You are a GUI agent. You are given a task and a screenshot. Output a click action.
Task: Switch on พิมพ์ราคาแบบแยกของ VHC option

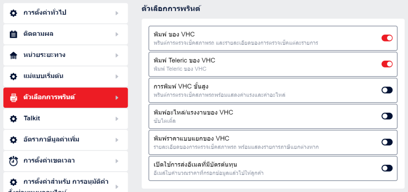(x=387, y=142)
